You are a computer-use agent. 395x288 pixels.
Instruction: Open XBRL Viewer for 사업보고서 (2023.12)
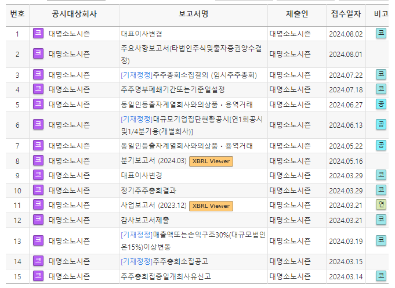pos(211,206)
